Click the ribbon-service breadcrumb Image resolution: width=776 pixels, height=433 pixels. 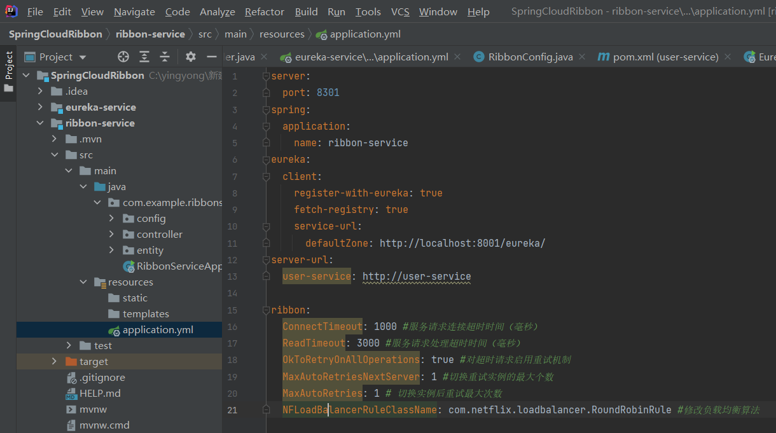[150, 34]
